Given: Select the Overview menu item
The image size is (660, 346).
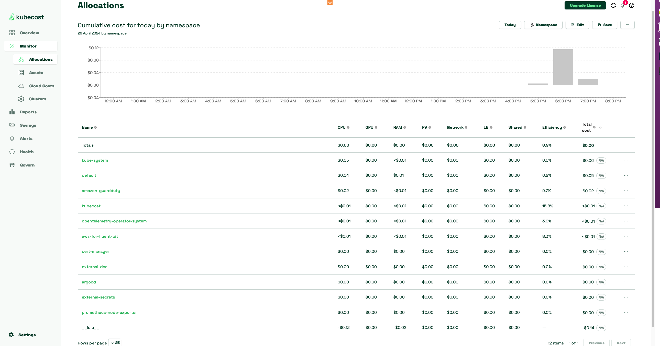Looking at the screenshot, I should point(29,33).
